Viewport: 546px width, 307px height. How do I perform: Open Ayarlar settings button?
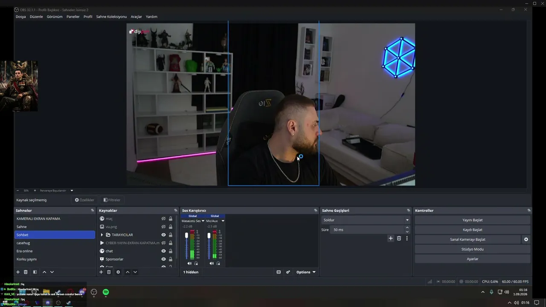point(473,259)
